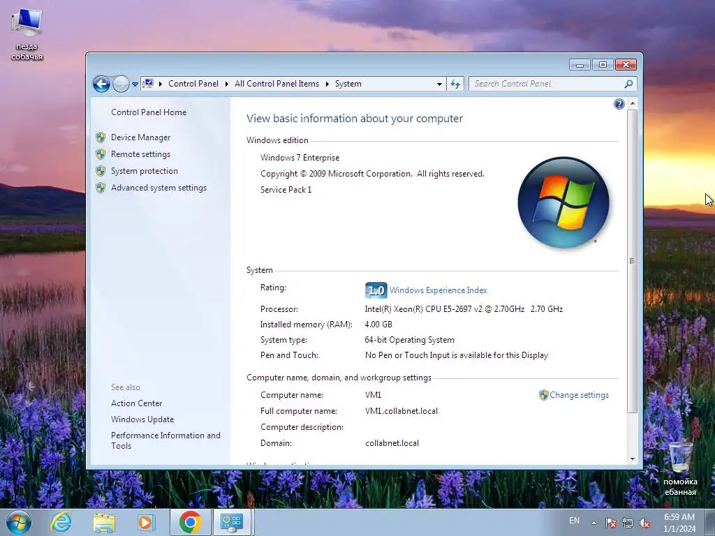The image size is (715, 536).
Task: Select All Control Panel Items breadcrumb
Action: click(277, 84)
